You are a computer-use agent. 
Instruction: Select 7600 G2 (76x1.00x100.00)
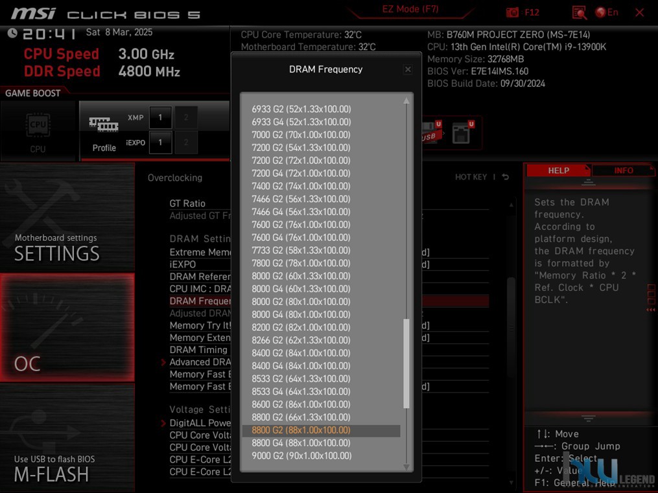coord(301,224)
